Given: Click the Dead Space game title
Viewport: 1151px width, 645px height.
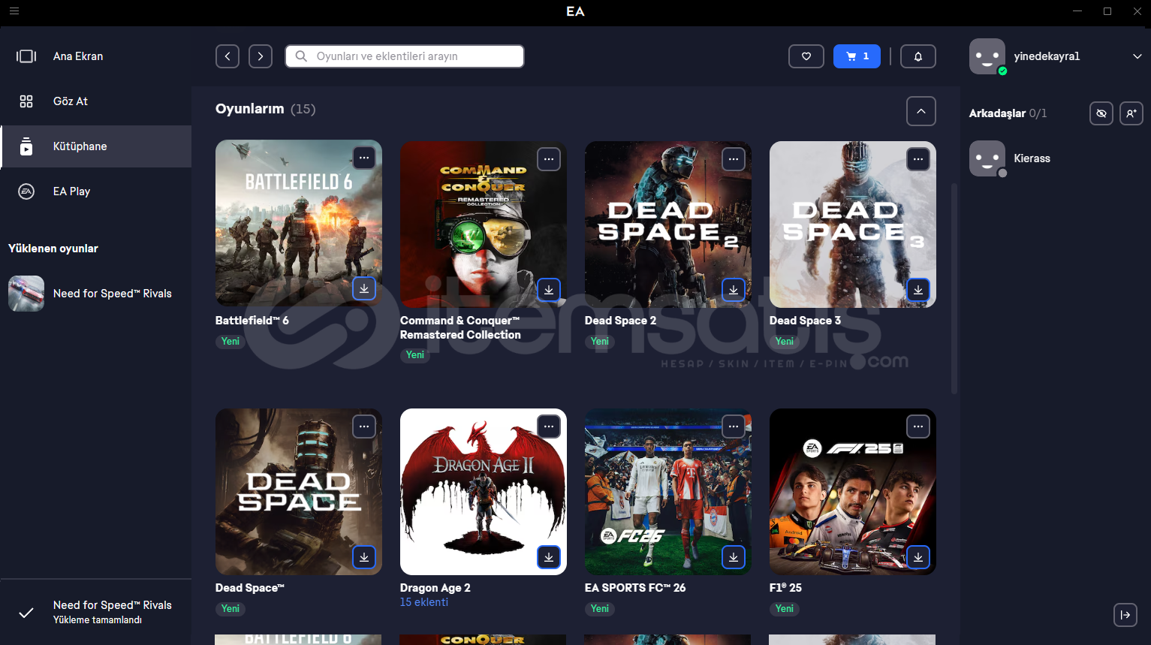Looking at the screenshot, I should pos(250,588).
